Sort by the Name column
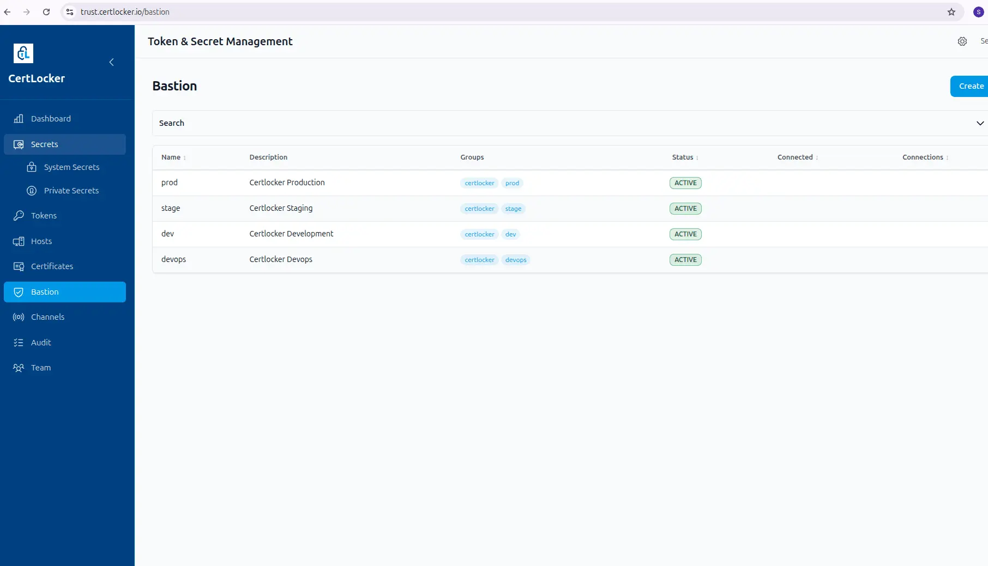This screenshot has width=988, height=566. [x=173, y=157]
